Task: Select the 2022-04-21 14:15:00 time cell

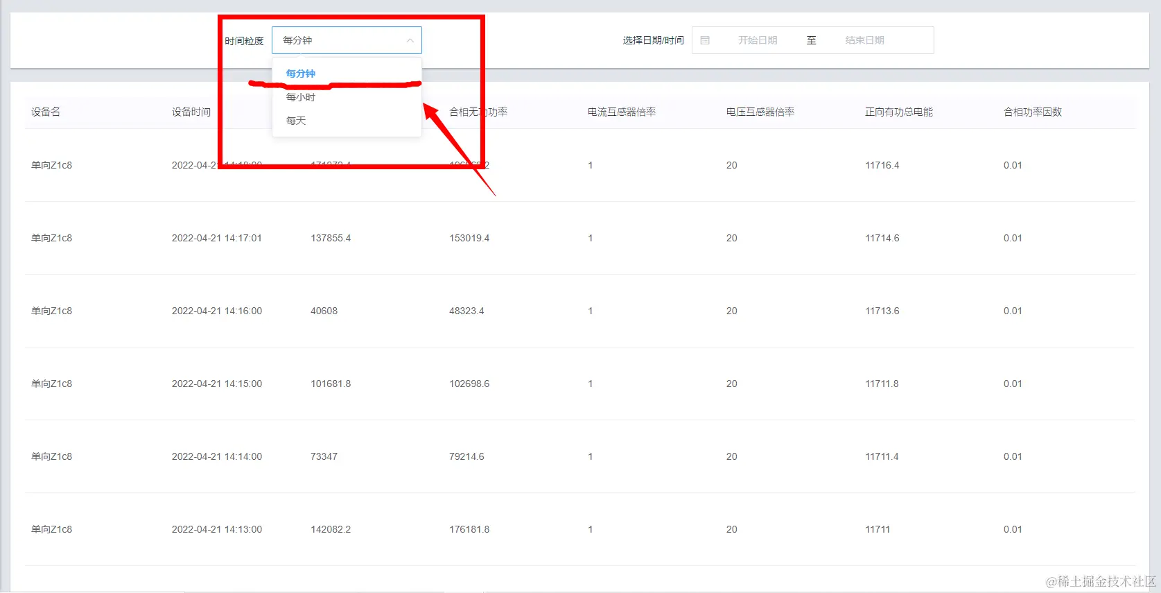Action: tap(217, 384)
